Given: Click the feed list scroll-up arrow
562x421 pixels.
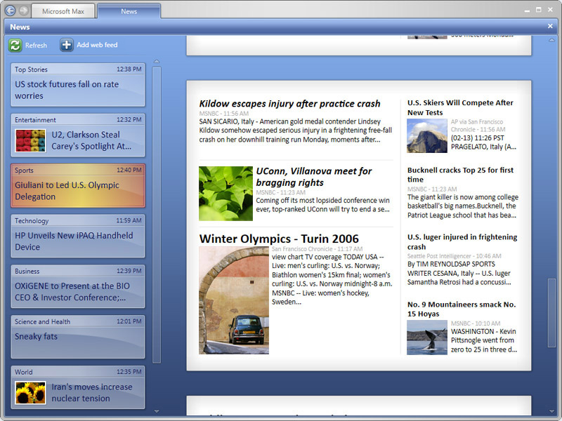Looking at the screenshot, I should [x=157, y=62].
